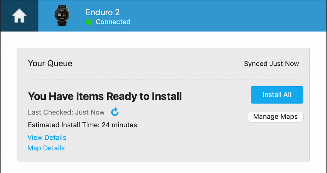The width and height of the screenshot is (327, 173).
Task: Open the View Details link
Action: (47, 138)
